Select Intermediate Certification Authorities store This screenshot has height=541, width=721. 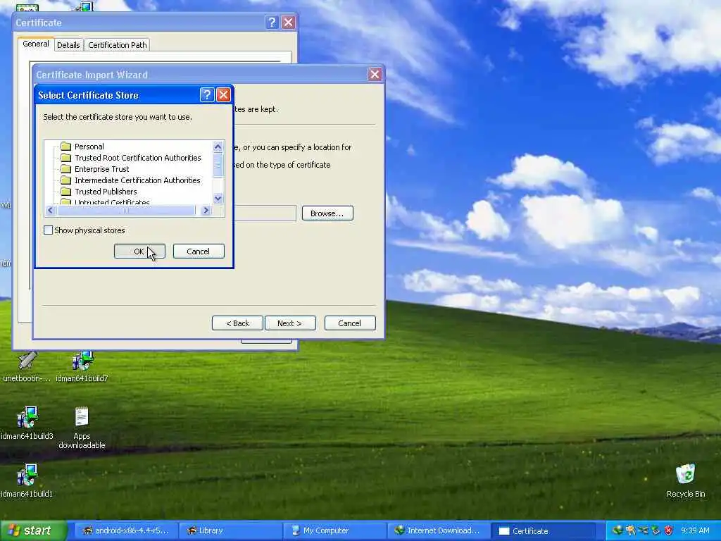(137, 180)
